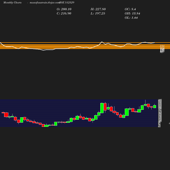
Task: Select the close value 'C: 216.90'
Action: (64, 14)
